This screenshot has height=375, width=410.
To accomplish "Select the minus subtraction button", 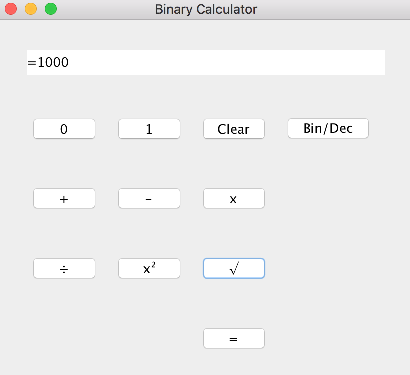I will pyautogui.click(x=149, y=198).
